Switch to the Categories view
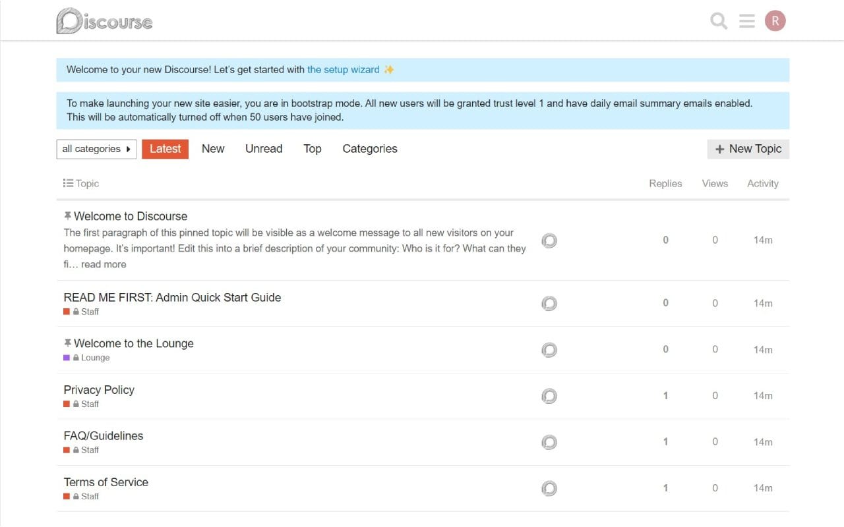 (369, 149)
